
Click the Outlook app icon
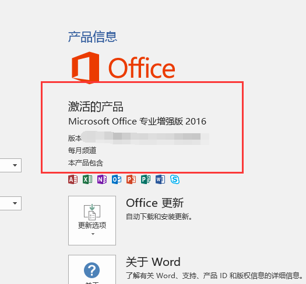click(x=117, y=179)
